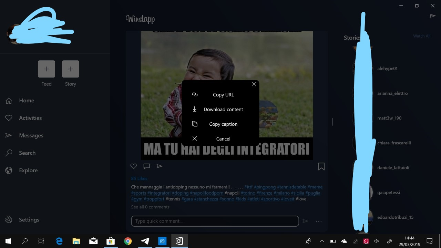Share the post via the paper plane icon
The width and height of the screenshot is (441, 248).
[160, 166]
